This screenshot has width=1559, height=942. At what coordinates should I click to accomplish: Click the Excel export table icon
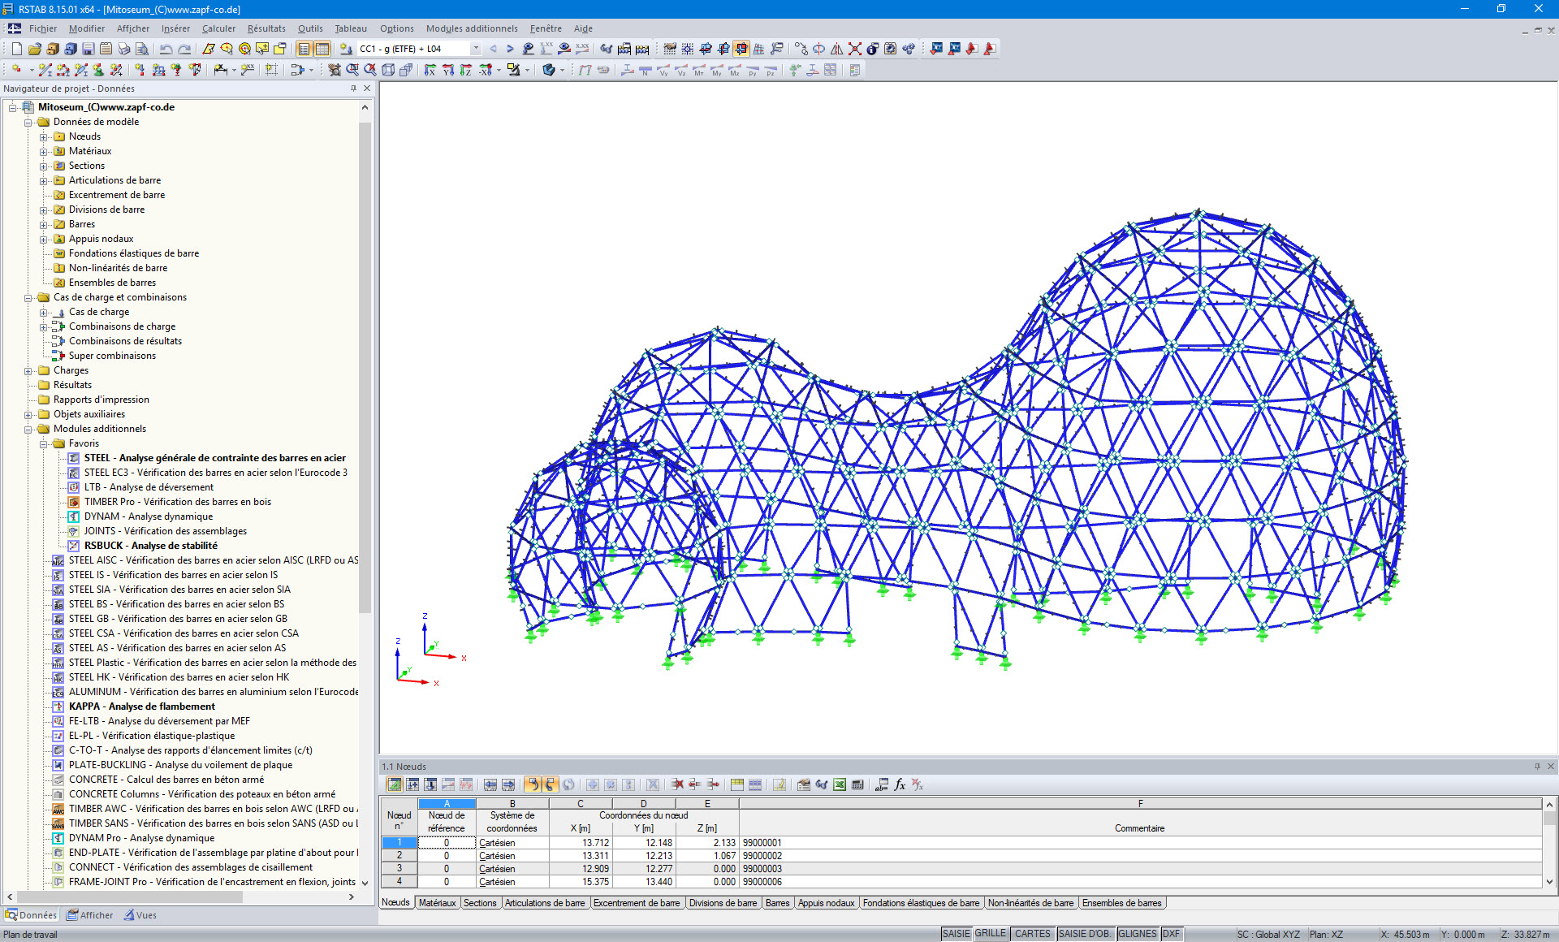[x=840, y=784]
